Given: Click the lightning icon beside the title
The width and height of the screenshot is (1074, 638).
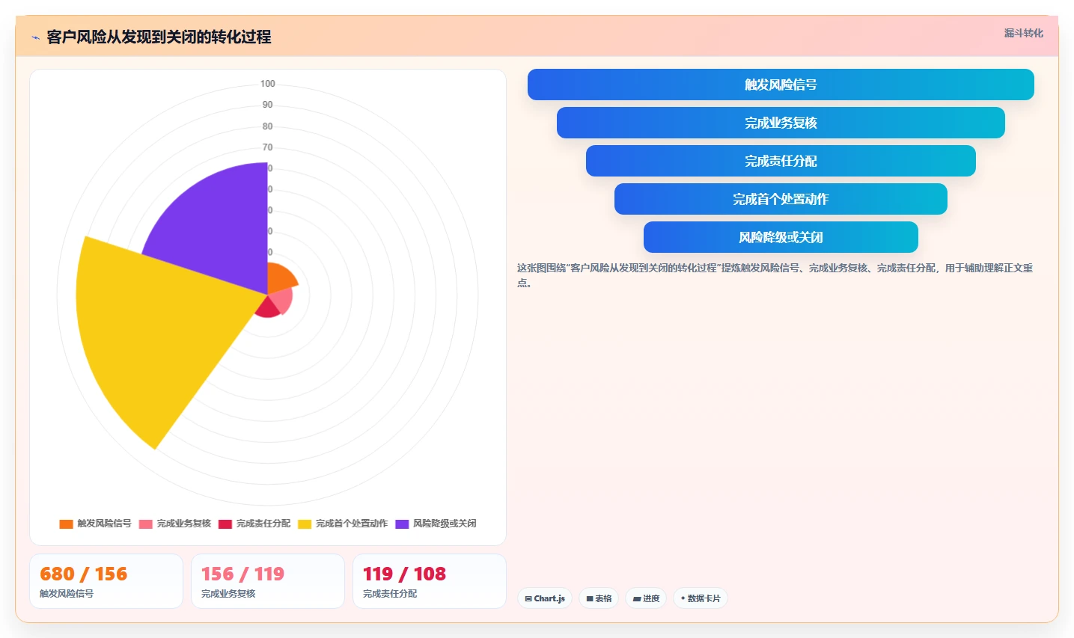Looking at the screenshot, I should pos(35,37).
